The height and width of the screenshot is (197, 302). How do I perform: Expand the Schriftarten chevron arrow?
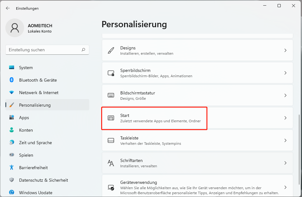click(x=285, y=163)
